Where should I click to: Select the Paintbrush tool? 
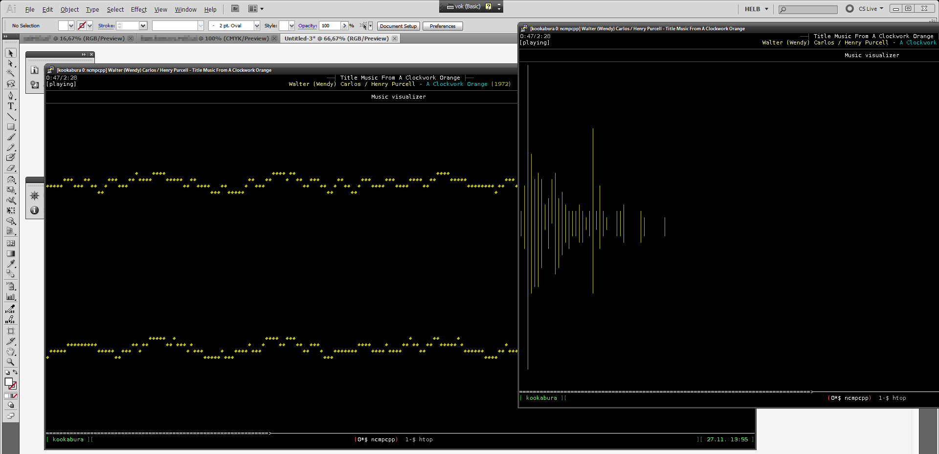(x=11, y=137)
